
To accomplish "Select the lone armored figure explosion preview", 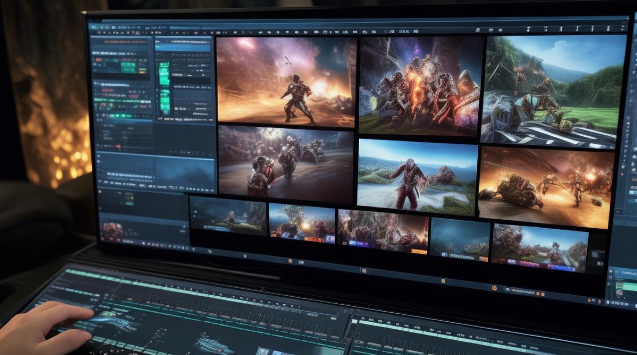I will tap(286, 81).
